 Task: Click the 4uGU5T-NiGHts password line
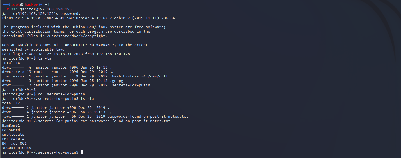[17, 148]
